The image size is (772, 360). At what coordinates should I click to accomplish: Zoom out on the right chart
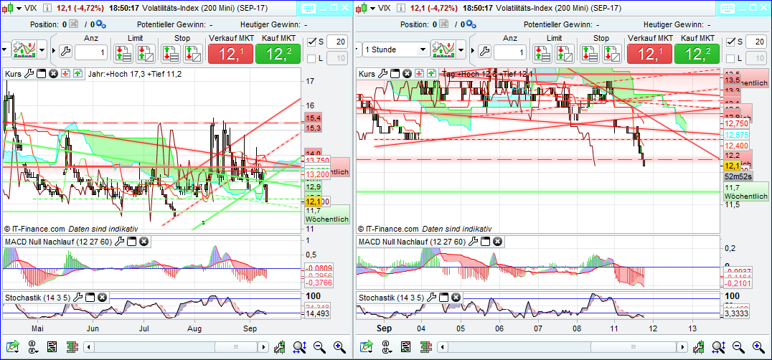coord(738,346)
